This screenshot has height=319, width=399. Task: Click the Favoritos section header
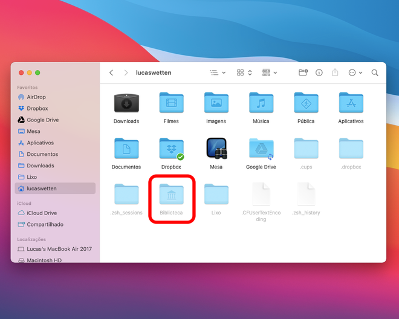(27, 87)
